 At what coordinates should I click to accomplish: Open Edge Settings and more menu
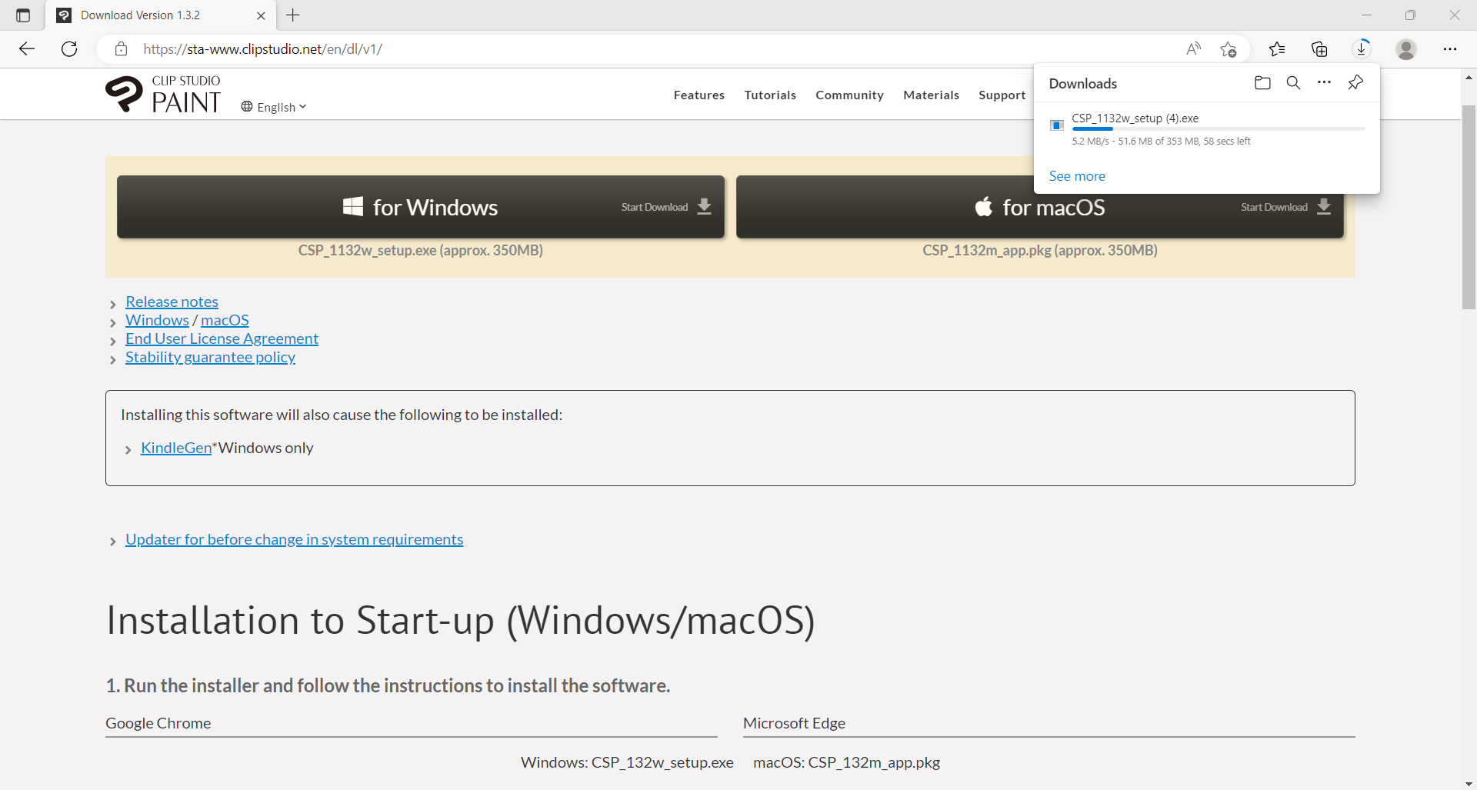click(x=1450, y=49)
